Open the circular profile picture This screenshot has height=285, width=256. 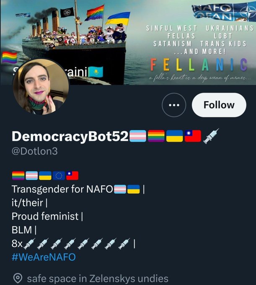click(x=41, y=87)
